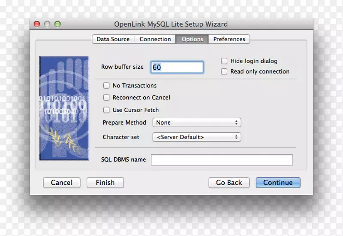This screenshot has width=343, height=236.
Task: Click the green zoom window button
Action: (57, 24)
